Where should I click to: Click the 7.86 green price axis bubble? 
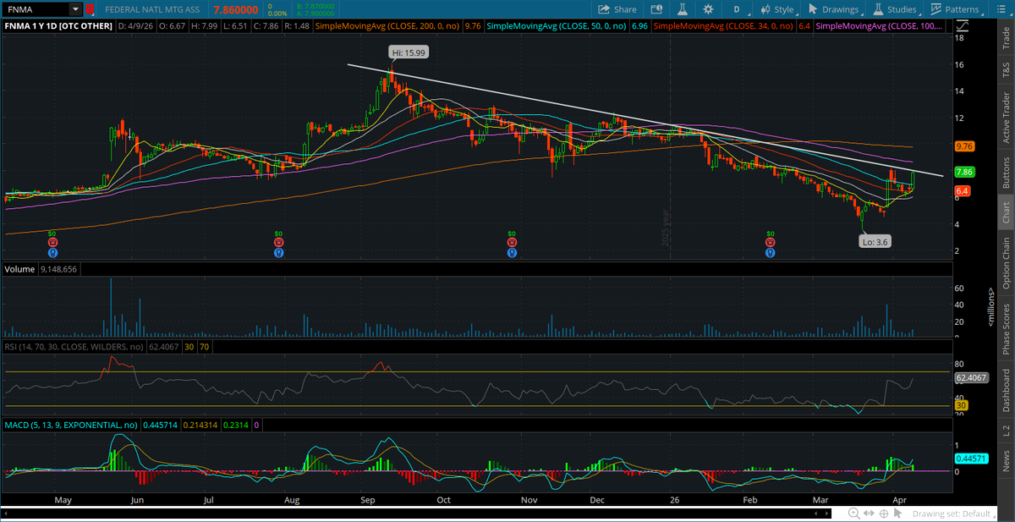click(x=966, y=172)
